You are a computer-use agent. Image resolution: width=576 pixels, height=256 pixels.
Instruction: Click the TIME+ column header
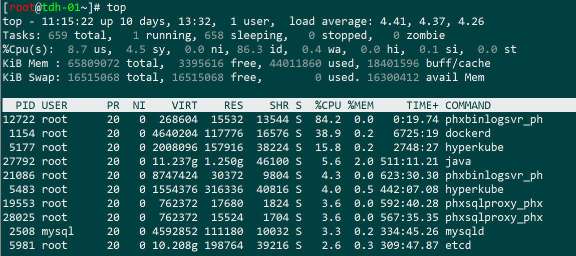point(422,105)
